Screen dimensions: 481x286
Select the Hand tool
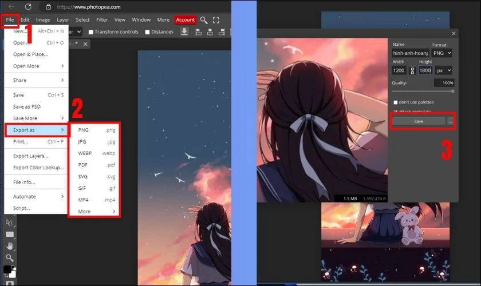tap(10, 246)
